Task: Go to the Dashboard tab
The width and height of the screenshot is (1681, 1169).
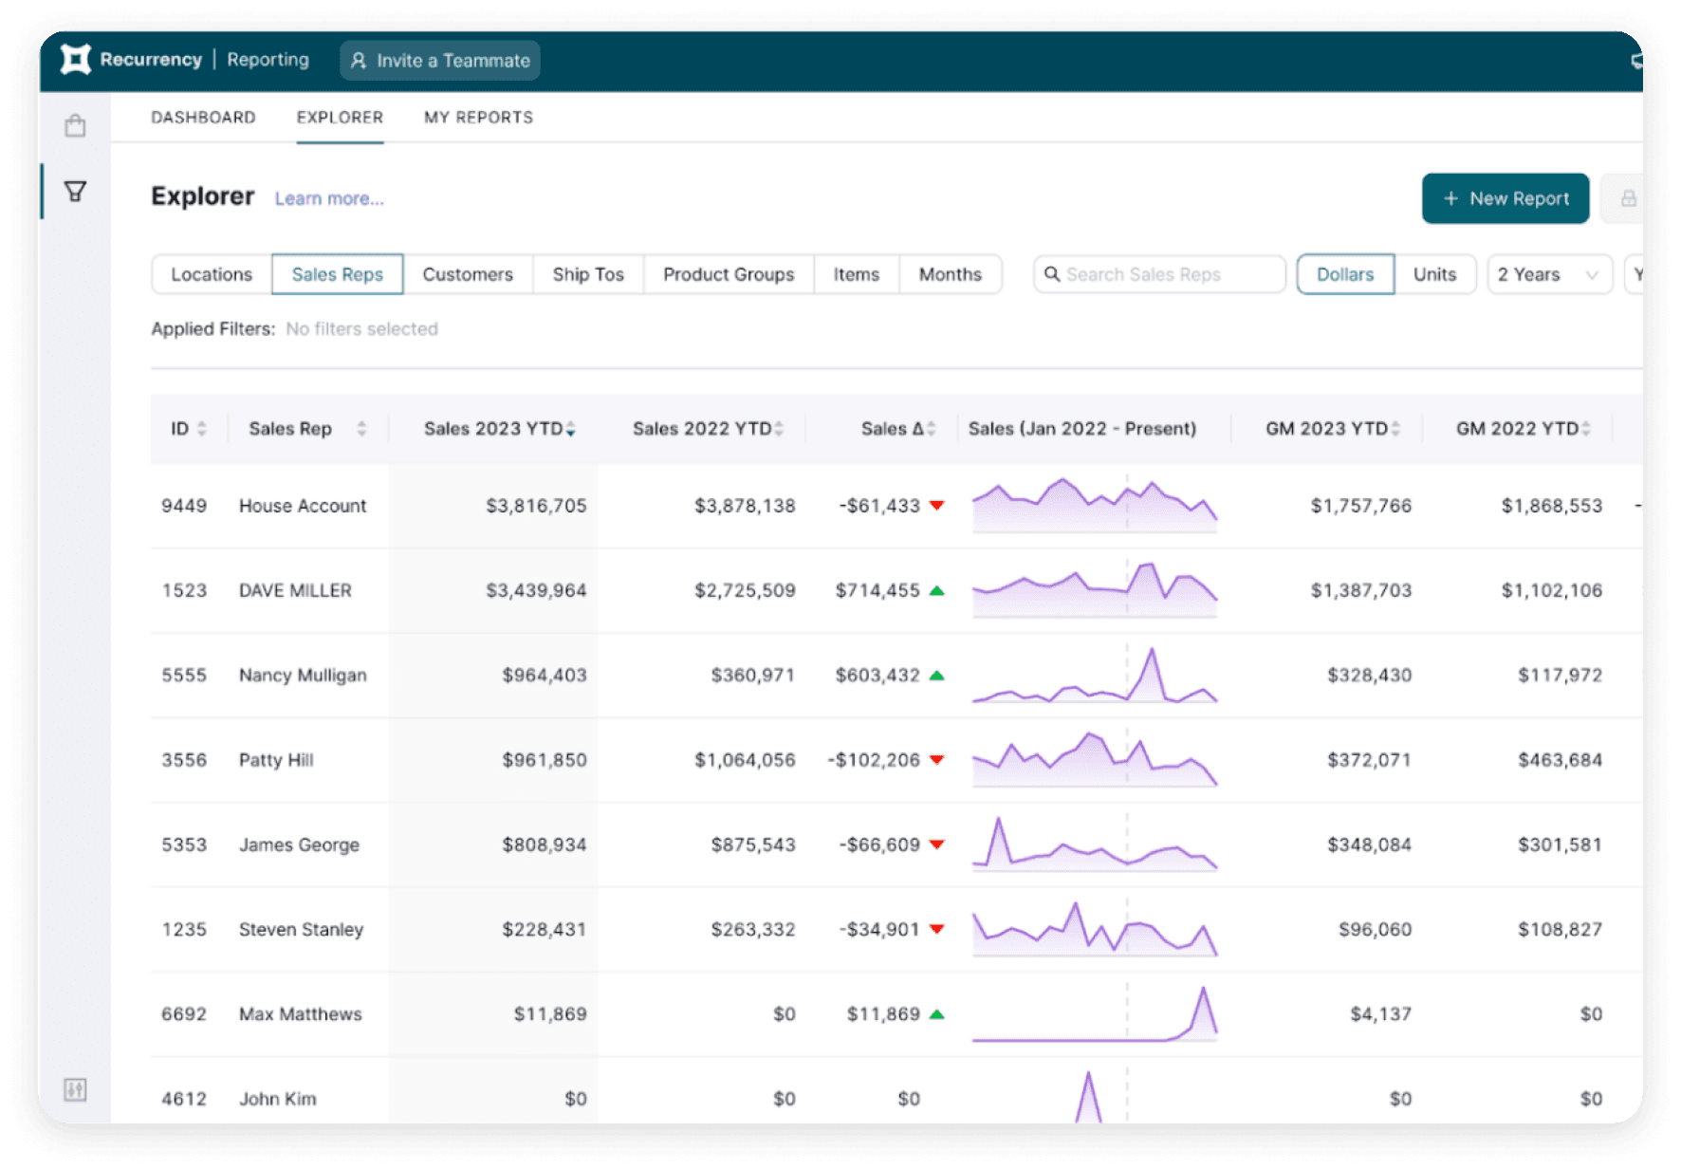Action: 203,118
